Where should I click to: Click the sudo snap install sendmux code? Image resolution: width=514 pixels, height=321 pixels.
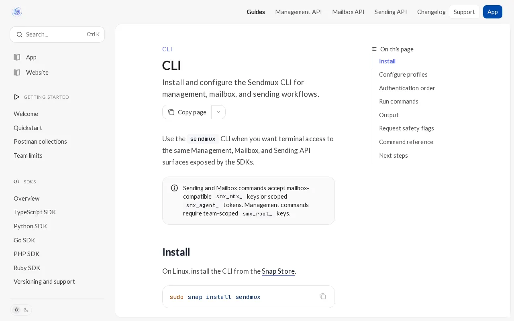click(215, 297)
